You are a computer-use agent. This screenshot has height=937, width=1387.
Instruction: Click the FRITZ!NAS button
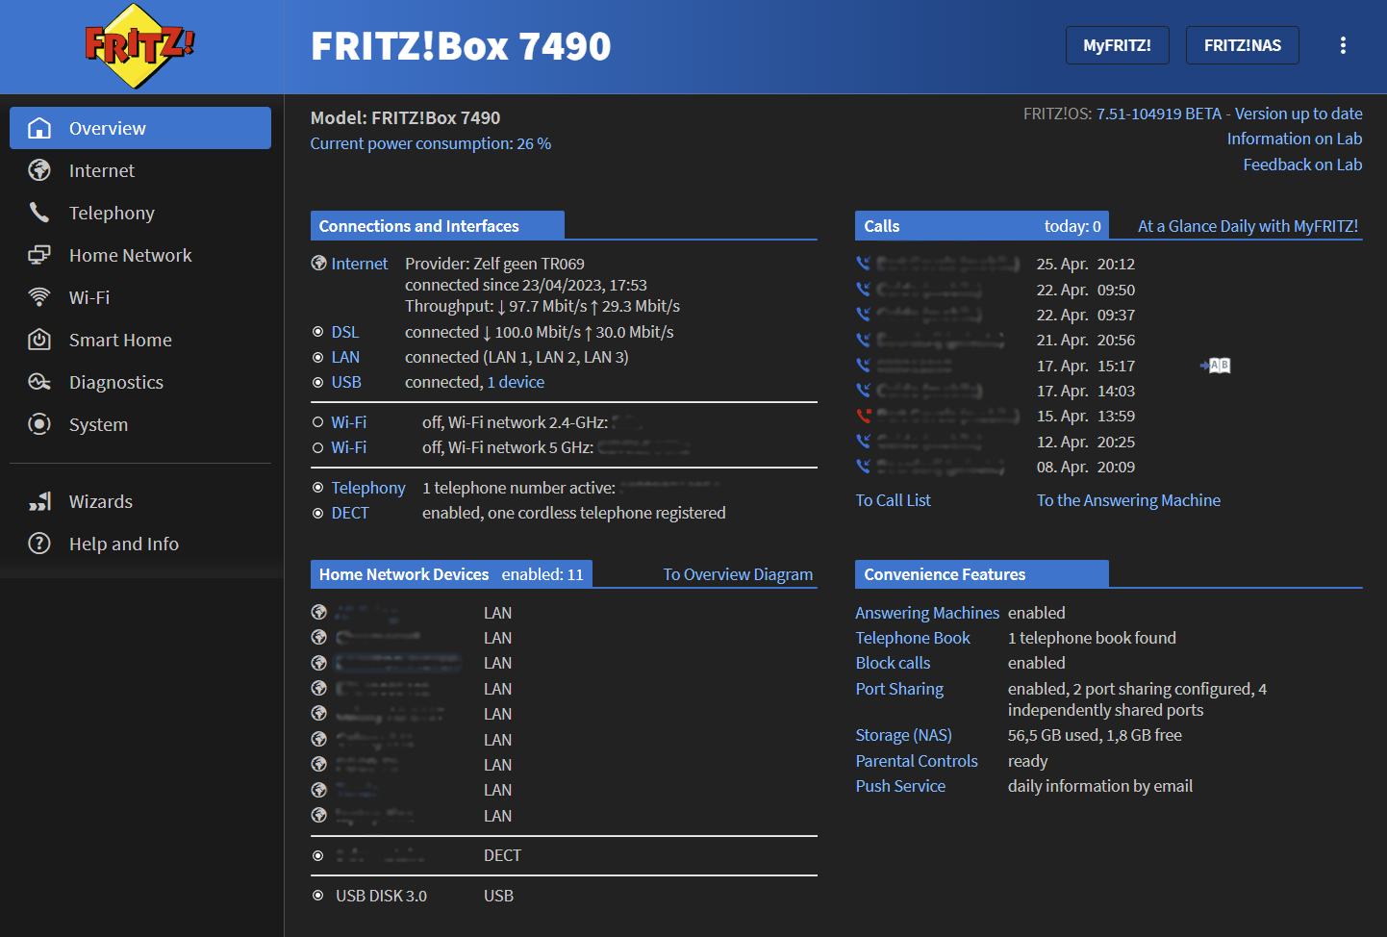click(1242, 45)
